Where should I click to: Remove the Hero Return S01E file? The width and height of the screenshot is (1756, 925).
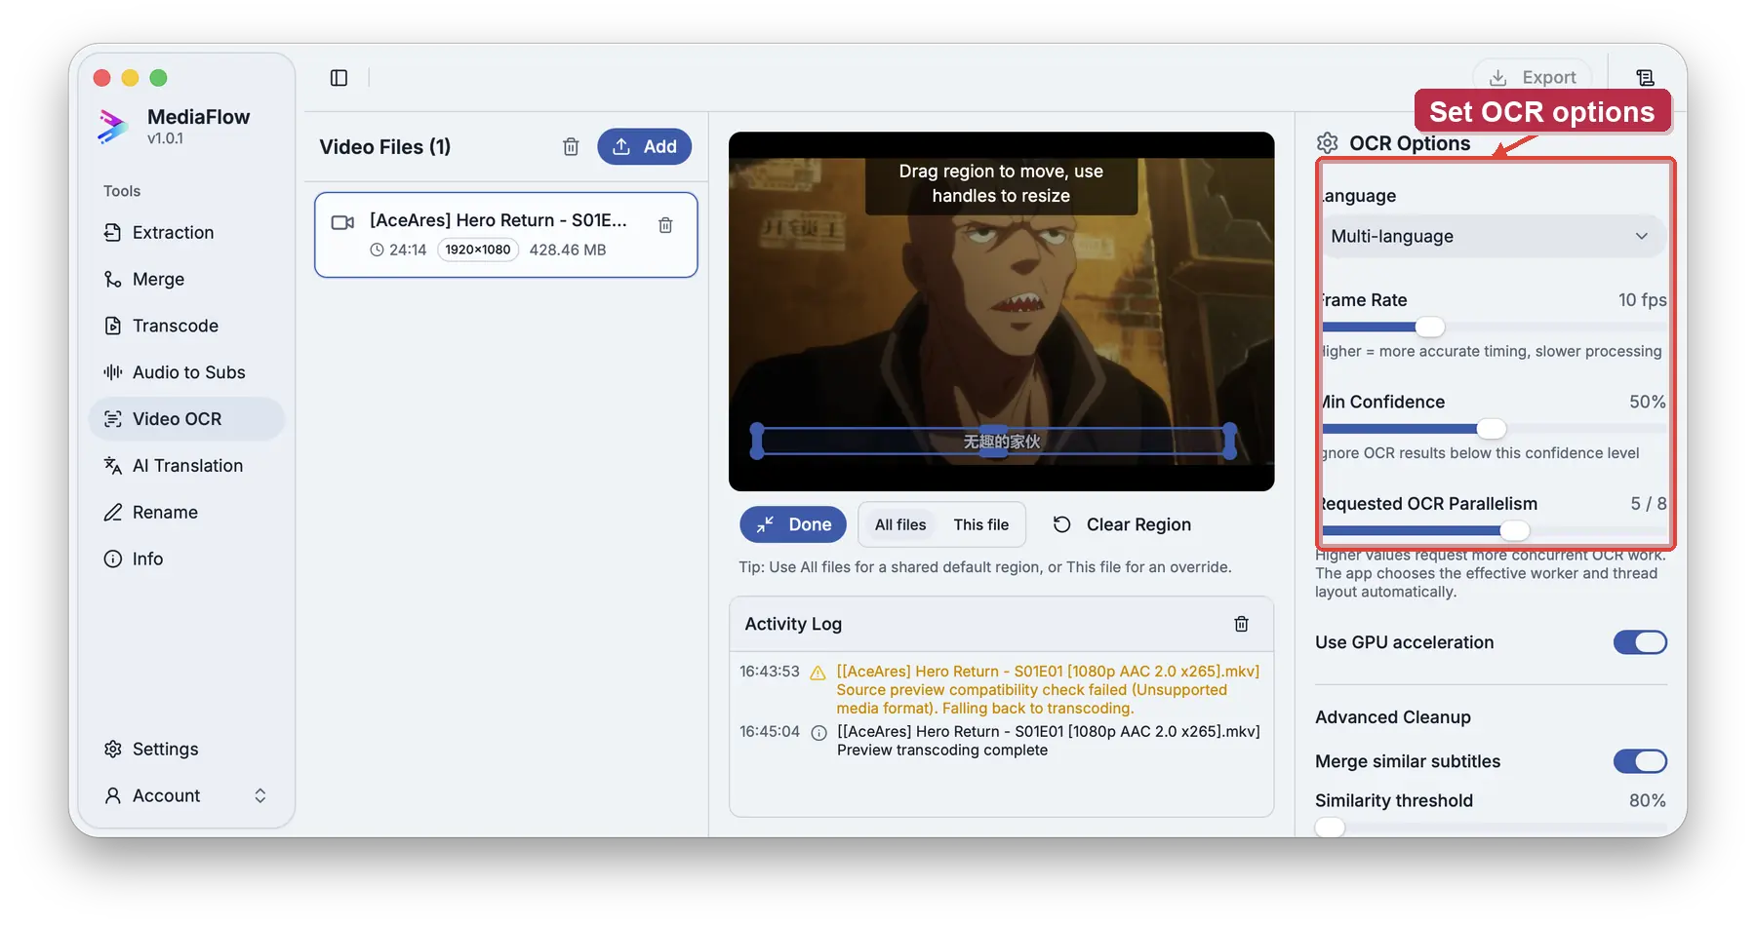(x=665, y=225)
